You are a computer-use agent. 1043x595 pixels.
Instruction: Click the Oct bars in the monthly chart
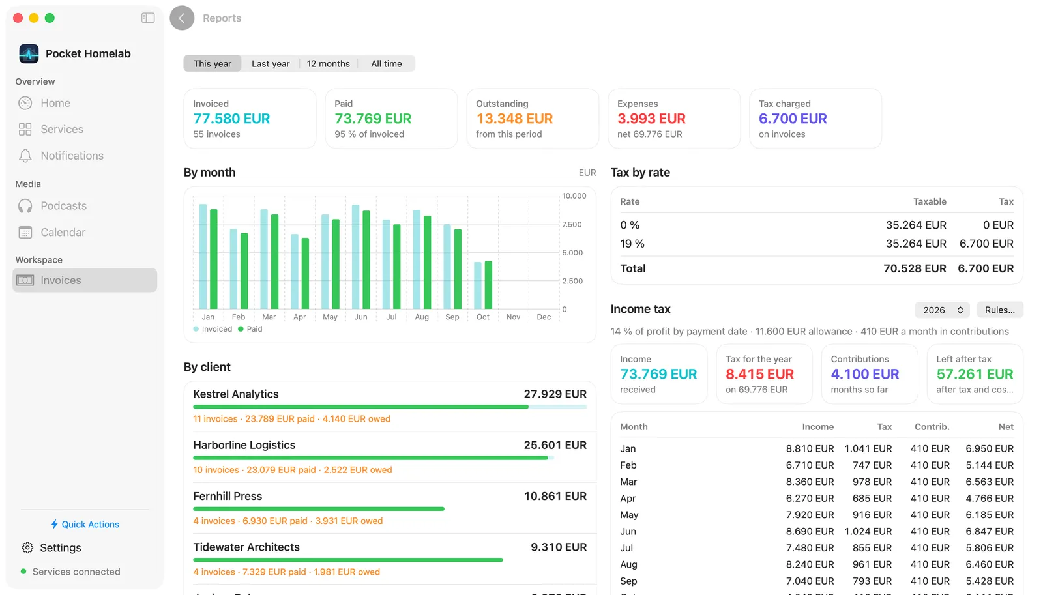point(483,285)
